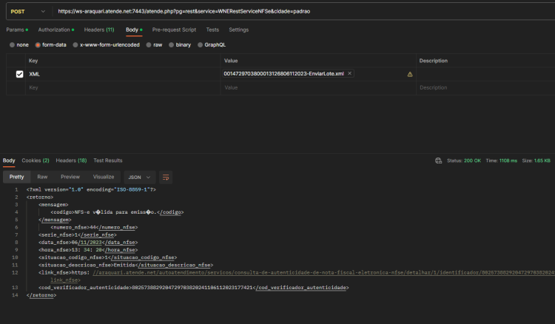Toggle the wrap lines icon
This screenshot has height=324, width=555.
[166, 178]
